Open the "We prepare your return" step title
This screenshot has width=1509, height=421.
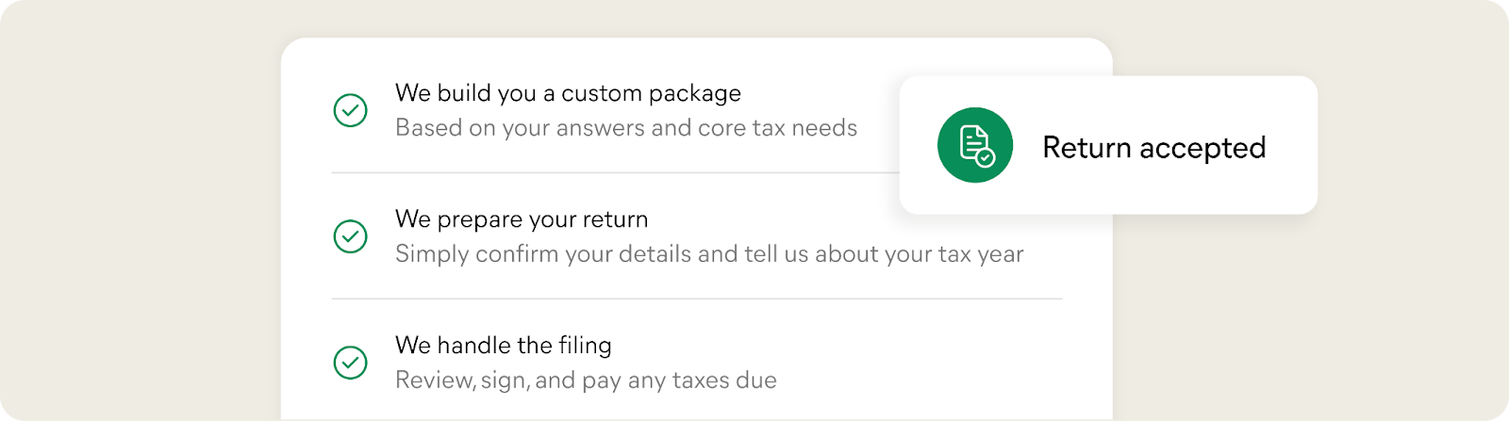(x=522, y=219)
